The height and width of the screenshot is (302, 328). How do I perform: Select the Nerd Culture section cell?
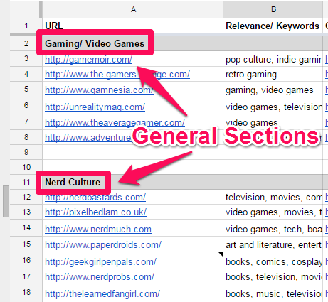[x=133, y=182]
